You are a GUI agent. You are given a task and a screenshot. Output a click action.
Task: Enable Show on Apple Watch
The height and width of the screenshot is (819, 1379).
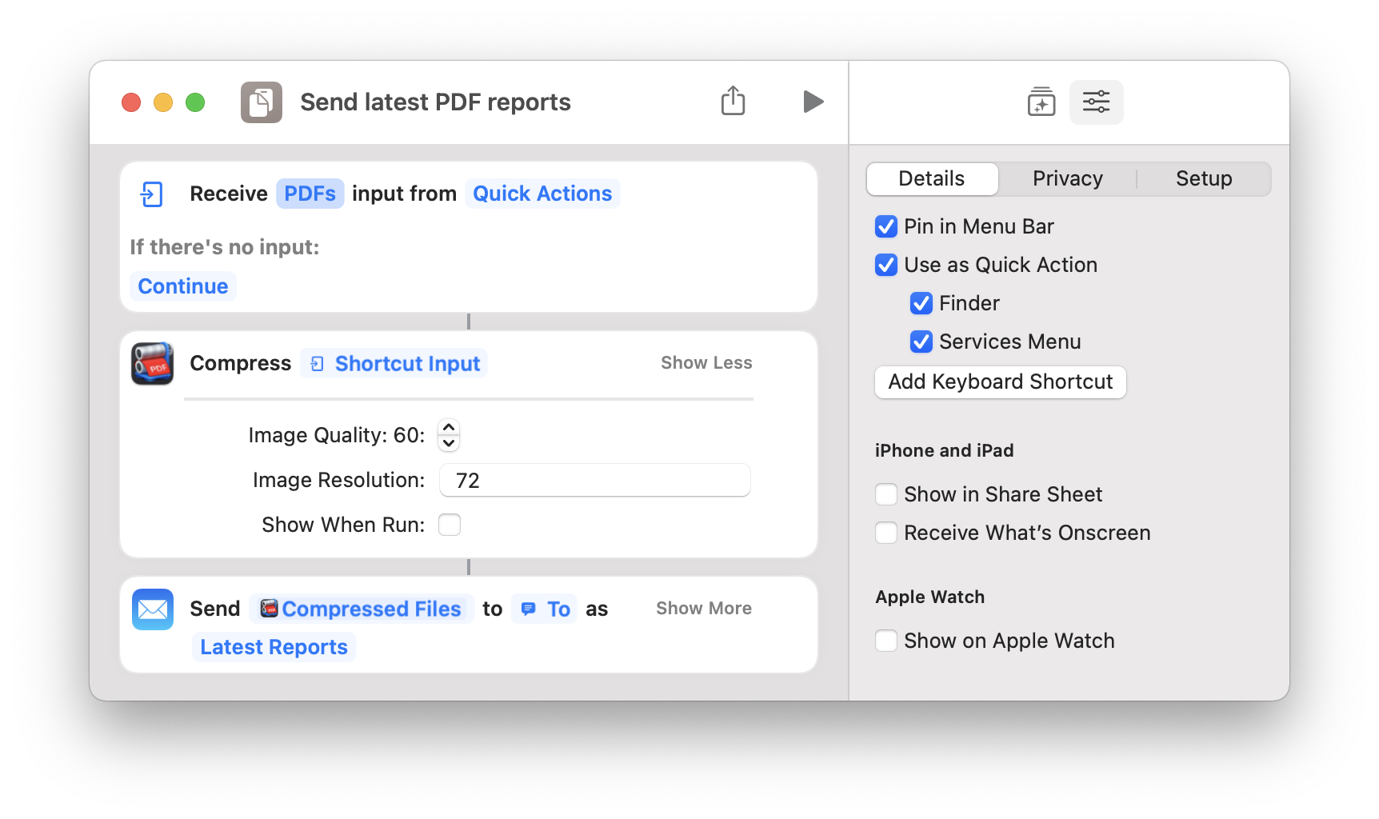point(886,641)
